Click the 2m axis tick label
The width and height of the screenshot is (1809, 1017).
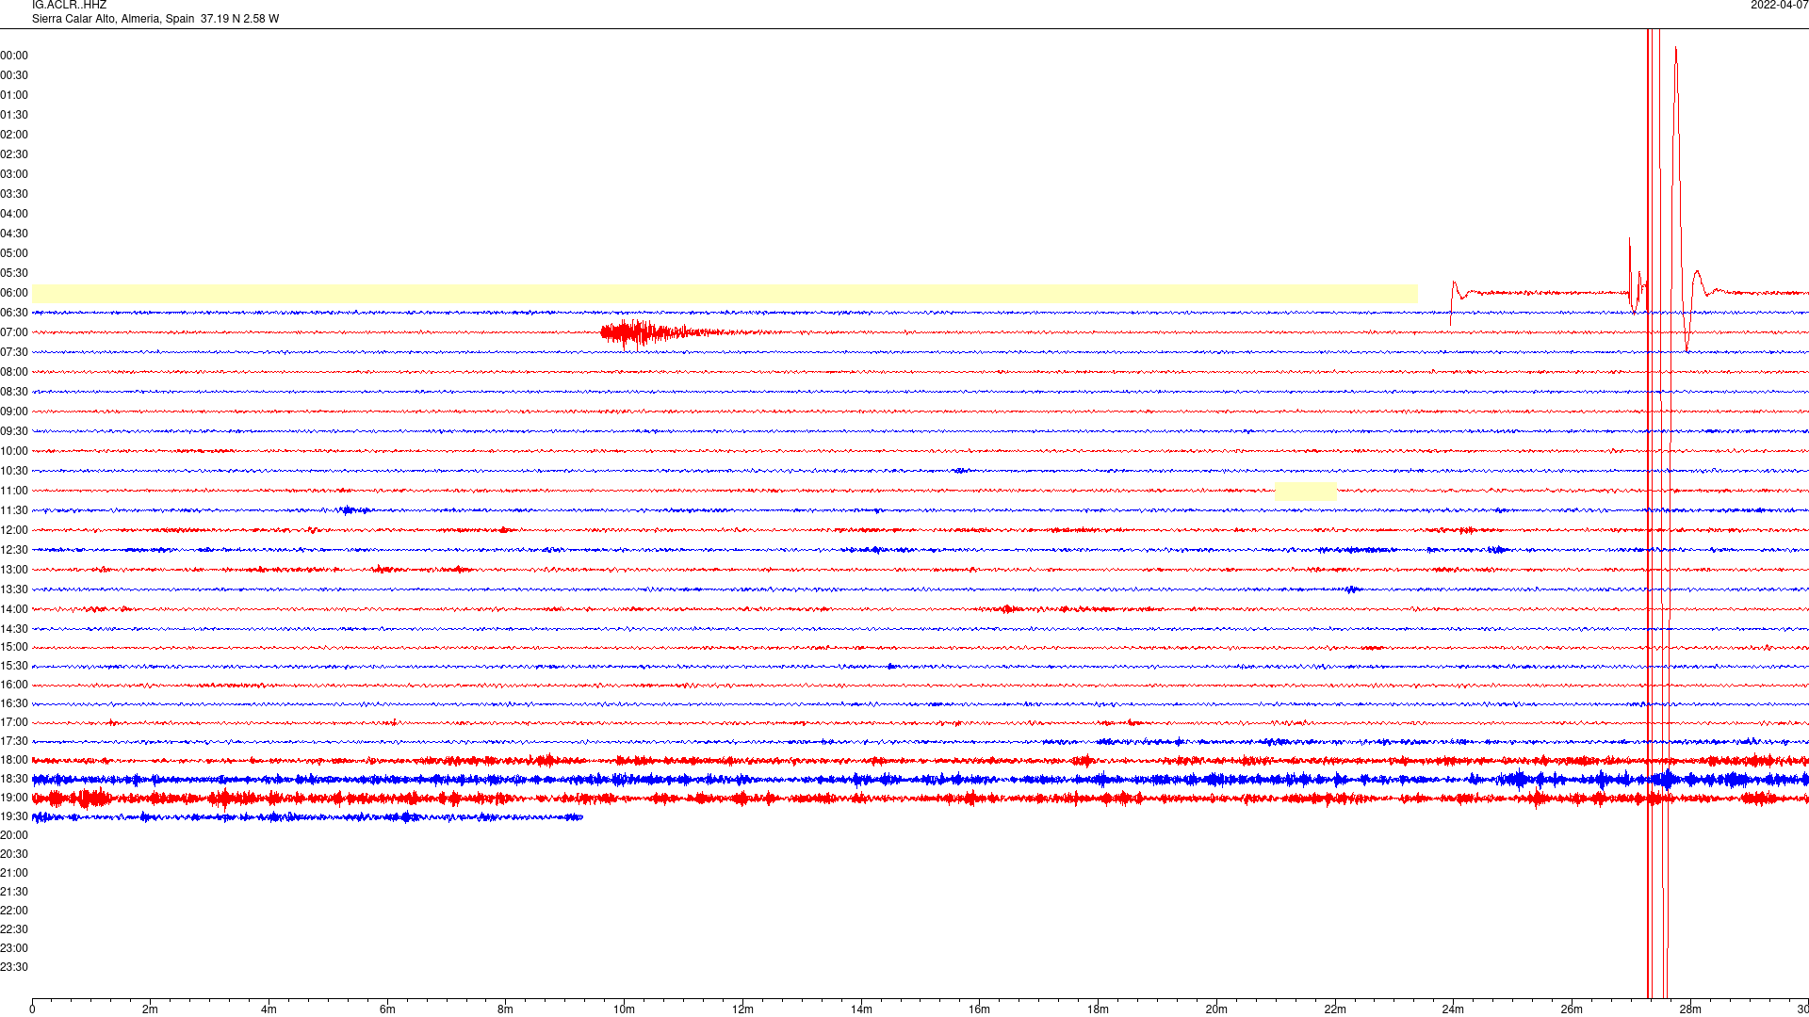tap(151, 1009)
